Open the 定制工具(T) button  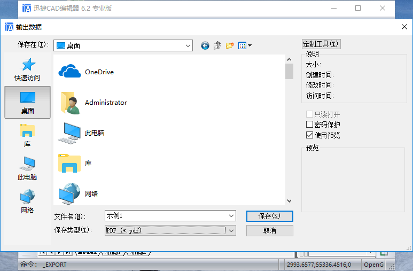[x=321, y=44]
